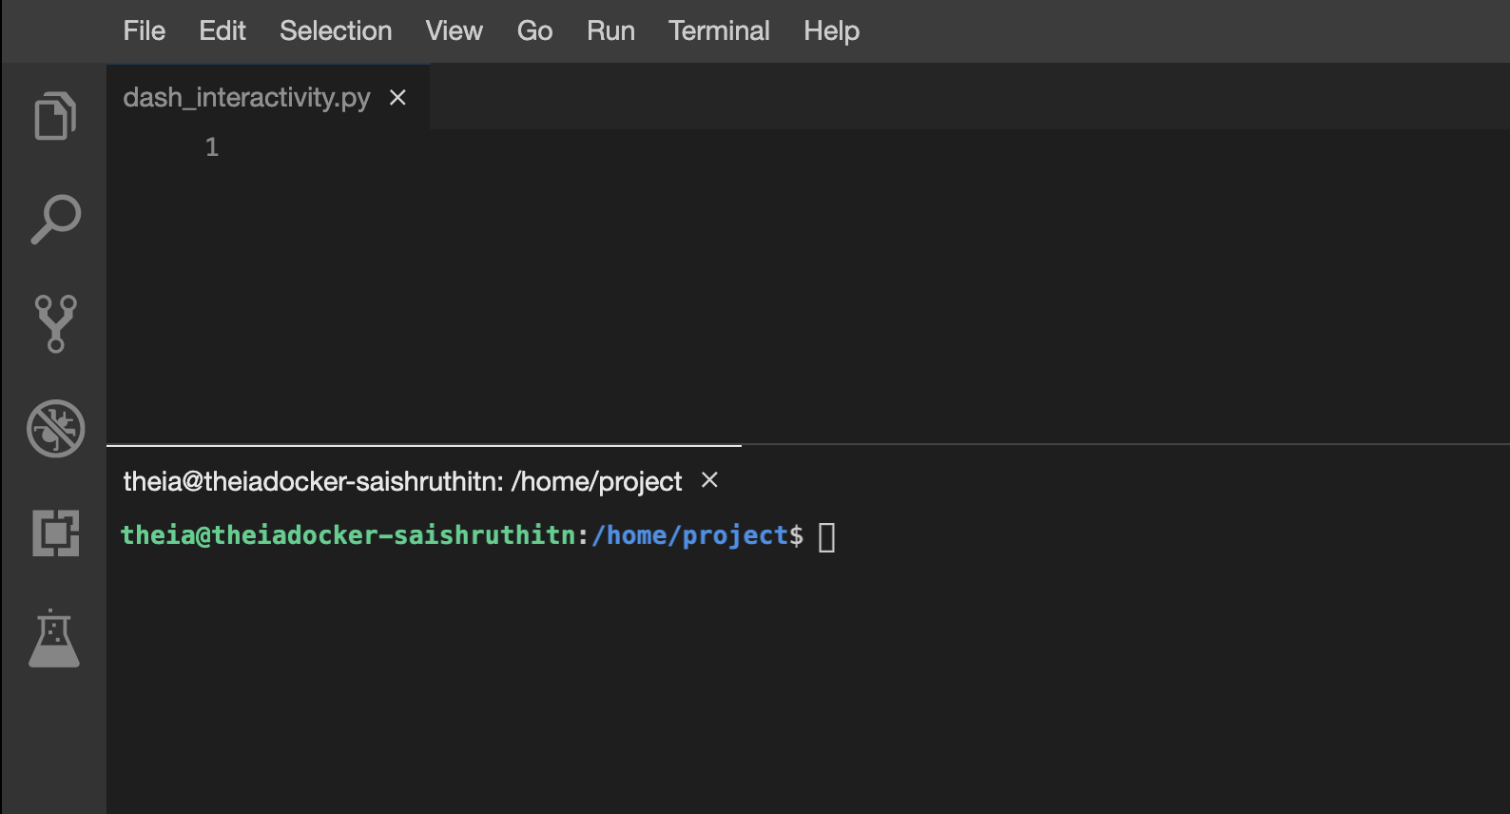Screen dimensions: 1510x814
Task: Open the Go menu
Action: tap(534, 31)
